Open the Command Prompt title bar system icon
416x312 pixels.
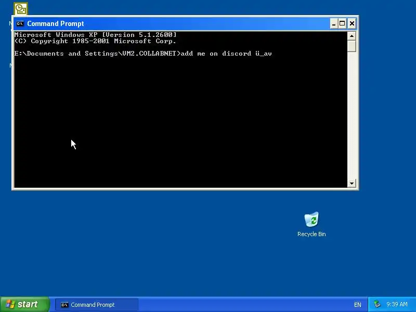coord(20,23)
